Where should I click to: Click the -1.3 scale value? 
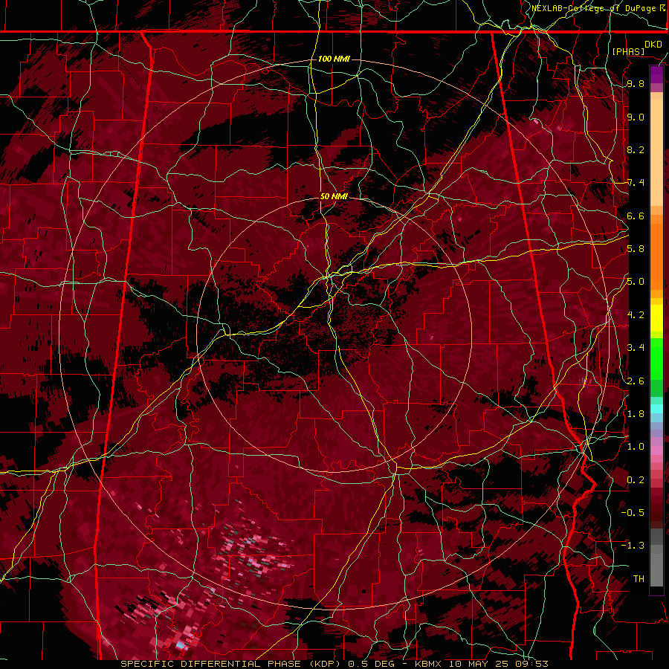point(633,546)
